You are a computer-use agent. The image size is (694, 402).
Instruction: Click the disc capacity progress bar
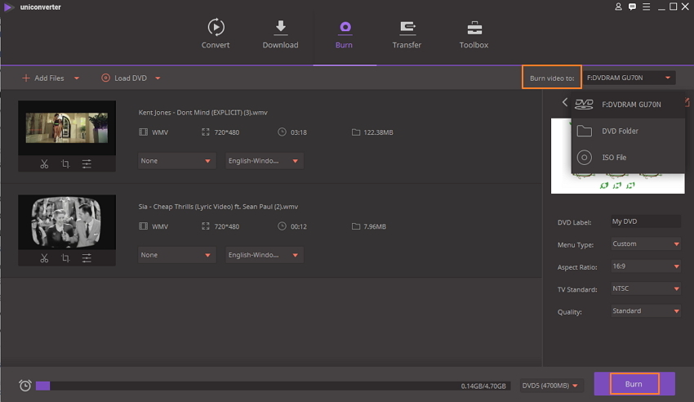coord(273,386)
